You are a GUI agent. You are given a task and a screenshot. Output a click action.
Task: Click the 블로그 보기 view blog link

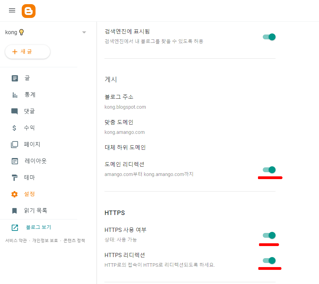click(38, 227)
